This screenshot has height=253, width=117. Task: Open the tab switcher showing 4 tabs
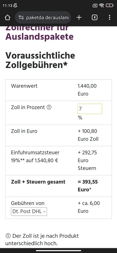coord(95,17)
